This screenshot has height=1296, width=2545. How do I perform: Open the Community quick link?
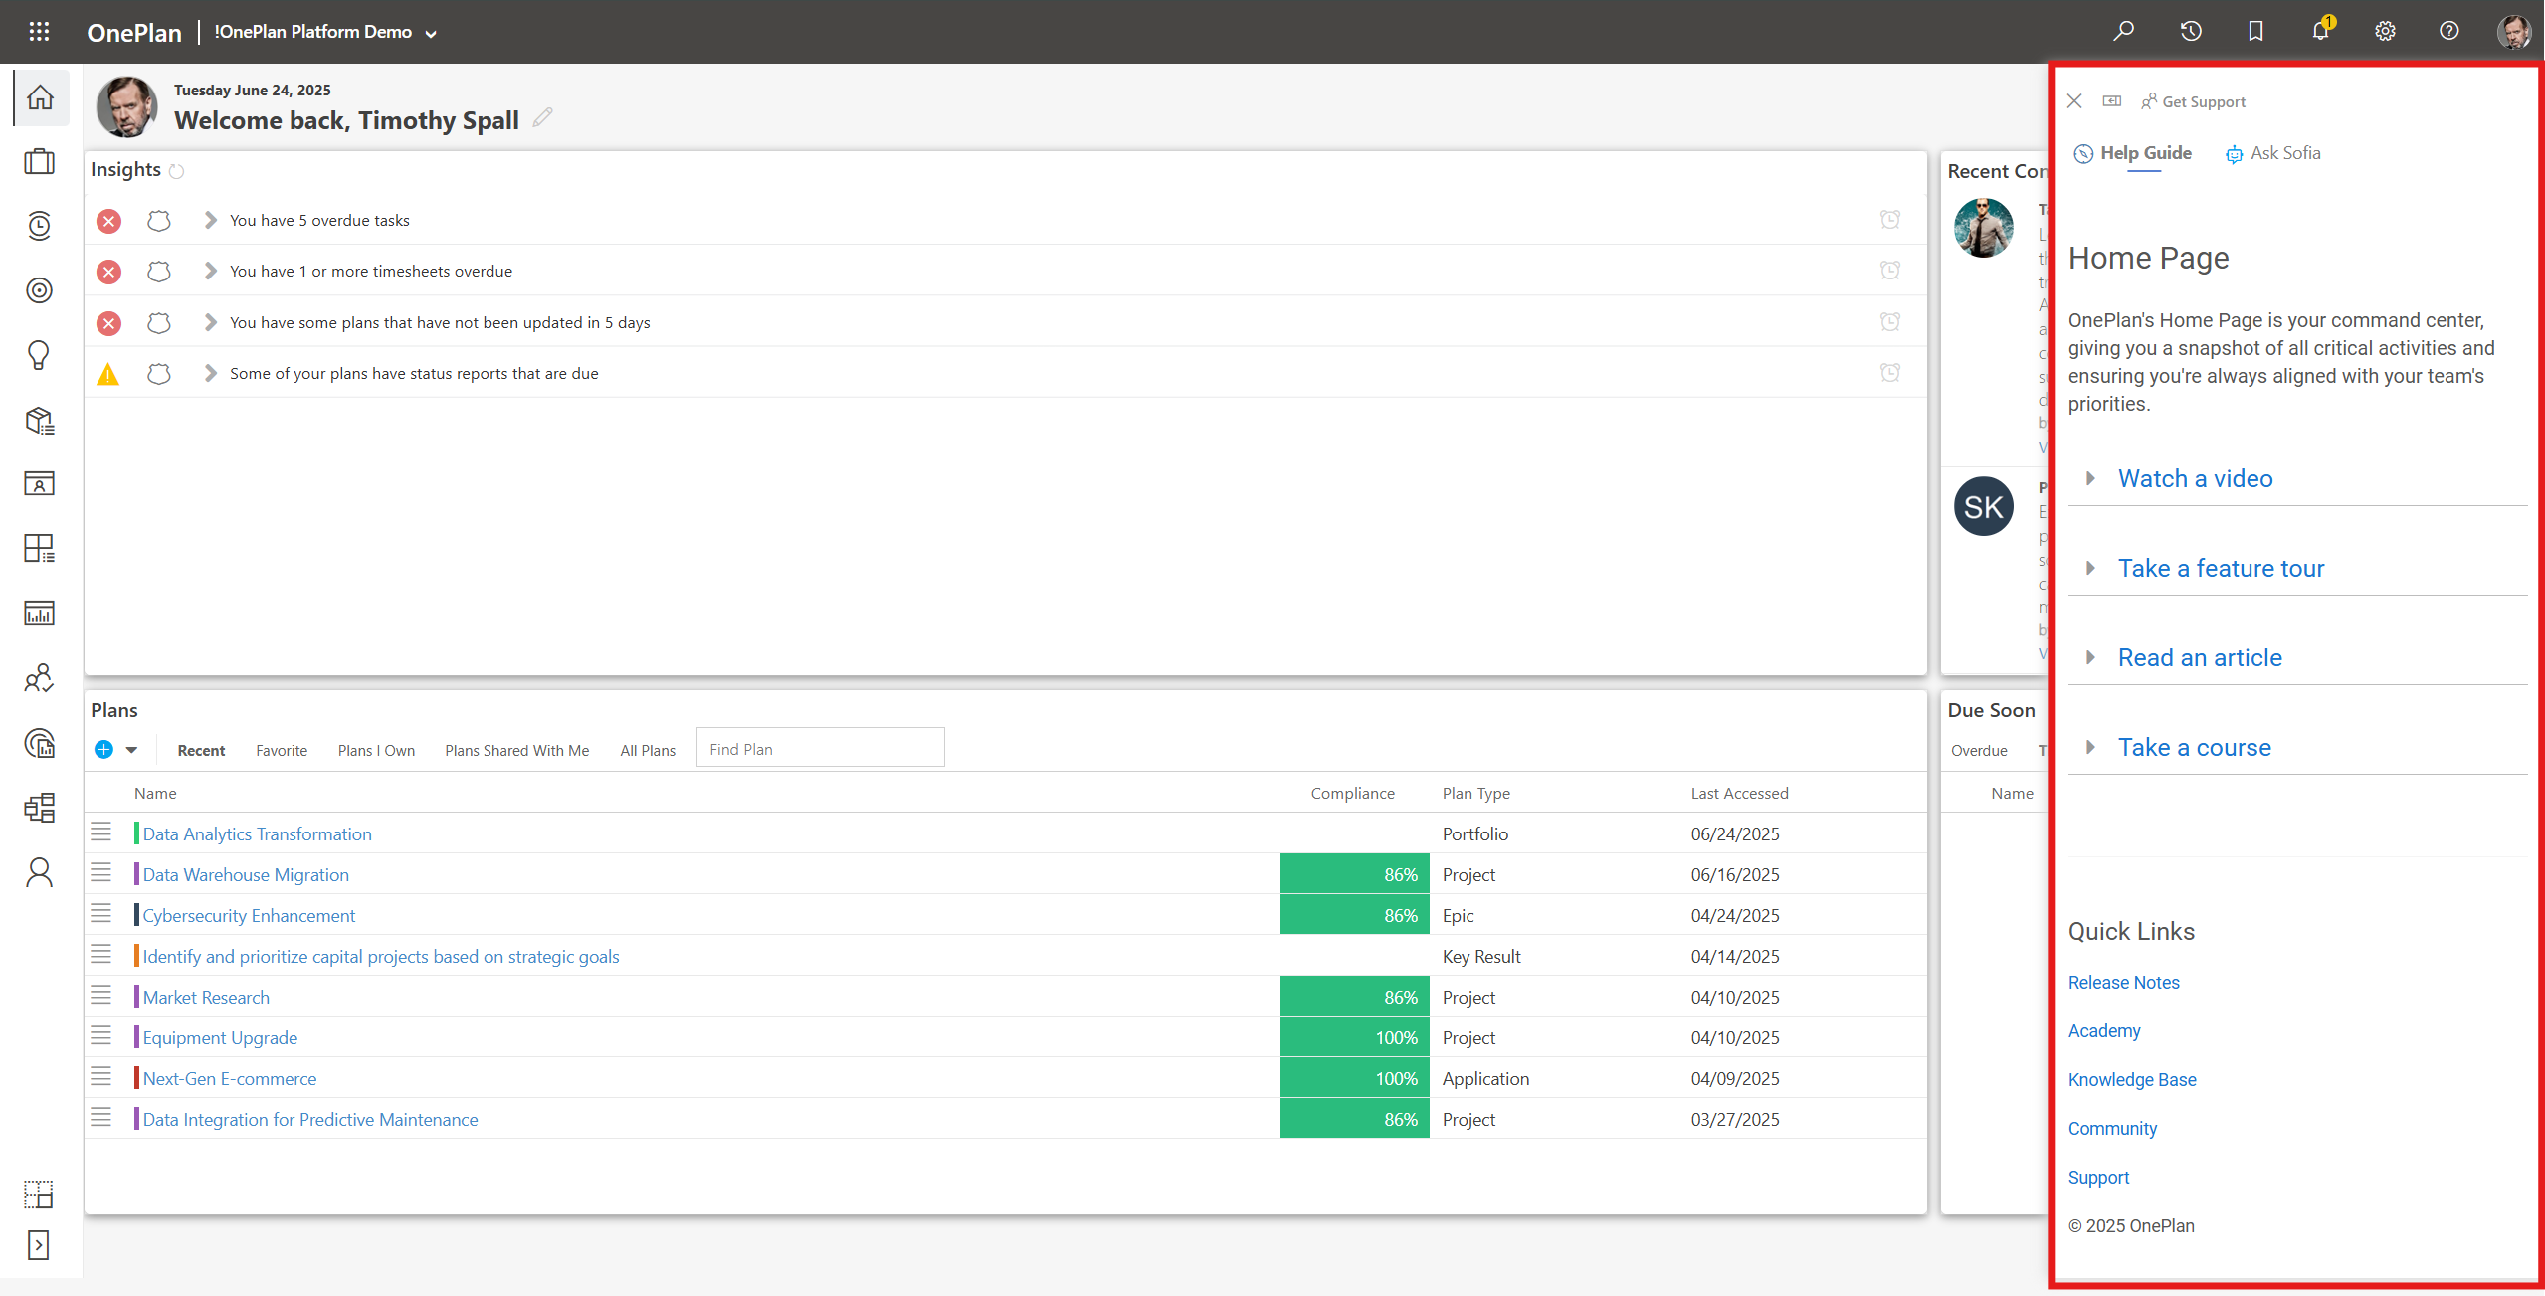(x=2112, y=1128)
